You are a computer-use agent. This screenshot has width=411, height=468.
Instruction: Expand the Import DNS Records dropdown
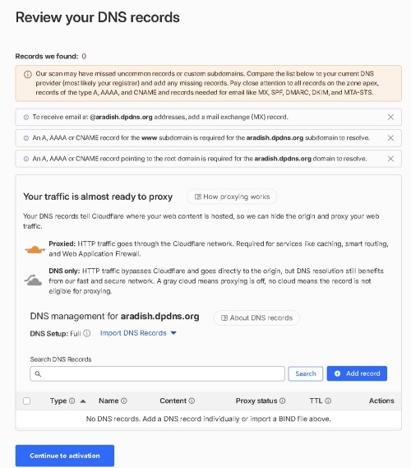138,333
